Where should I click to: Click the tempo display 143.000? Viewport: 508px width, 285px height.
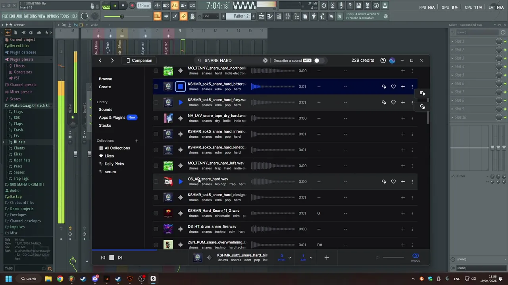click(x=143, y=6)
